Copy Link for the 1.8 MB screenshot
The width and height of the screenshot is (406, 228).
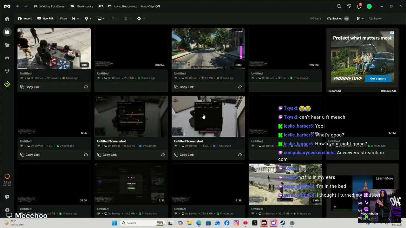pyautogui.click(x=184, y=155)
